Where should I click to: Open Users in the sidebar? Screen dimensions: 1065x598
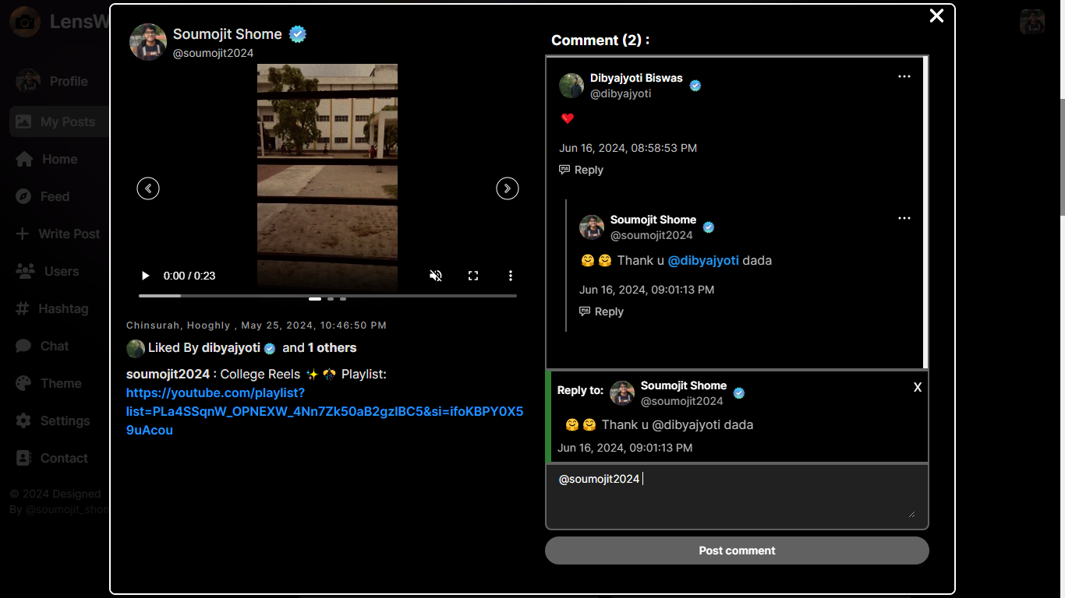[x=59, y=271]
